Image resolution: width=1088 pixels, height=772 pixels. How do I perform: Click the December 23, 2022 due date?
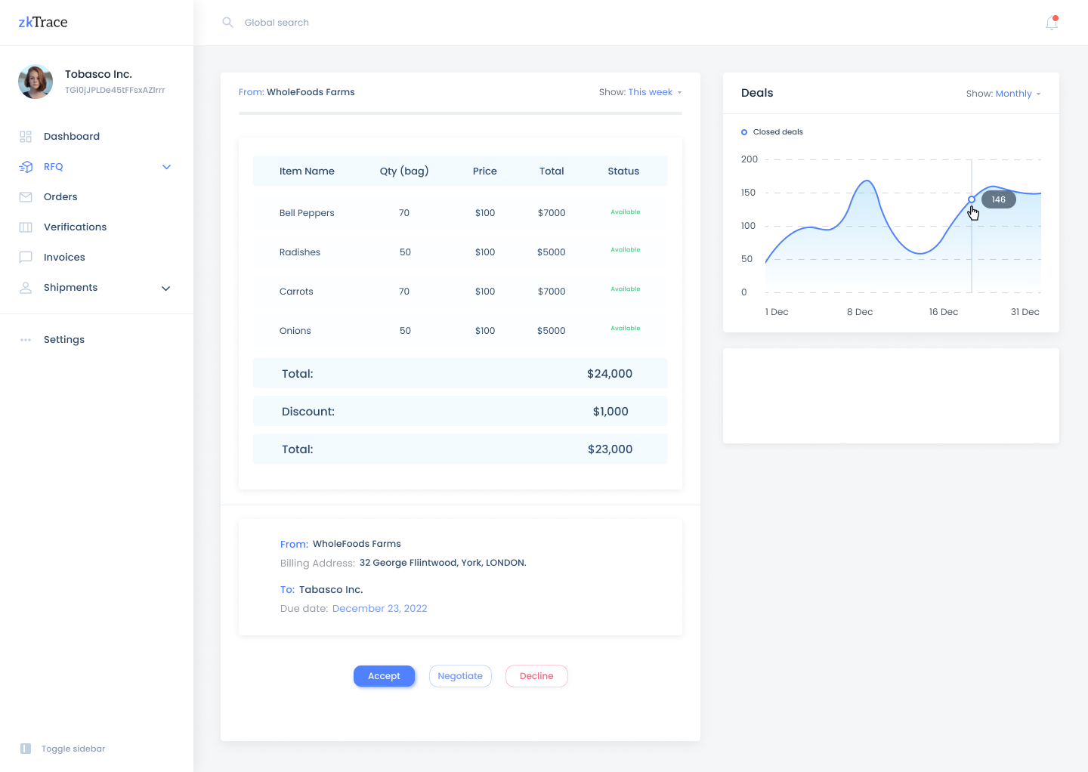click(x=380, y=609)
